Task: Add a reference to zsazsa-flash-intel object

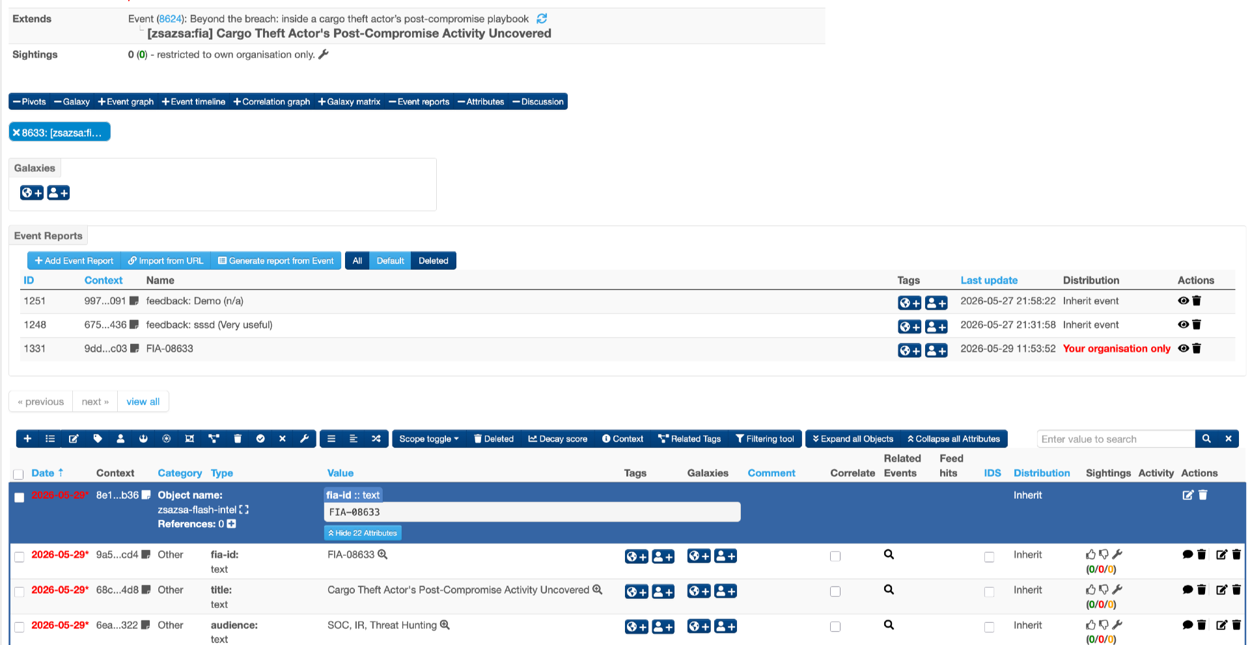Action: pyautogui.click(x=231, y=524)
